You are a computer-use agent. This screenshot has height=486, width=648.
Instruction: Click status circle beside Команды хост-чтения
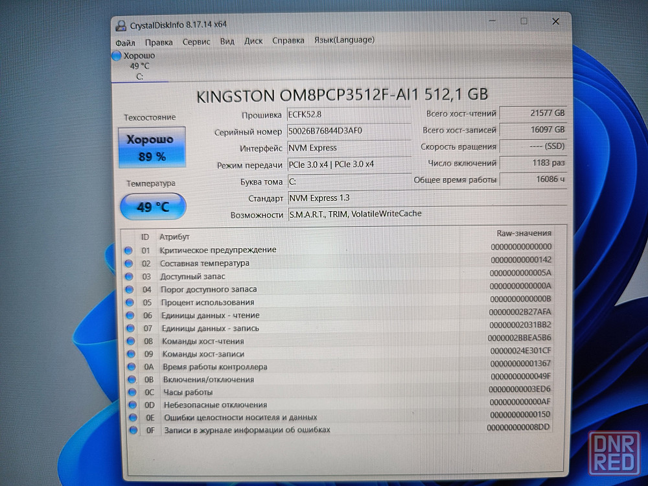point(130,341)
